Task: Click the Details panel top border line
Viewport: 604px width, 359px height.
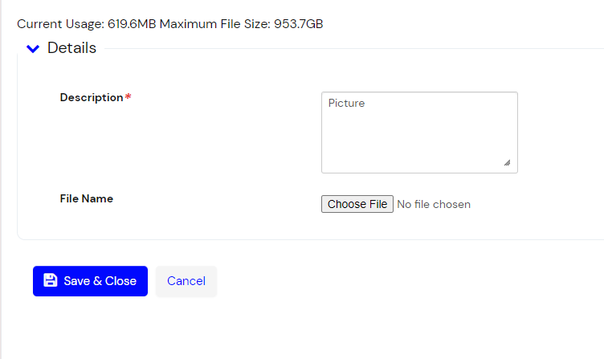Action: coord(321,49)
